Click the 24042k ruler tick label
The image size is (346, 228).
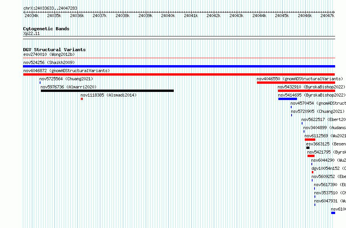(x=213, y=16)
